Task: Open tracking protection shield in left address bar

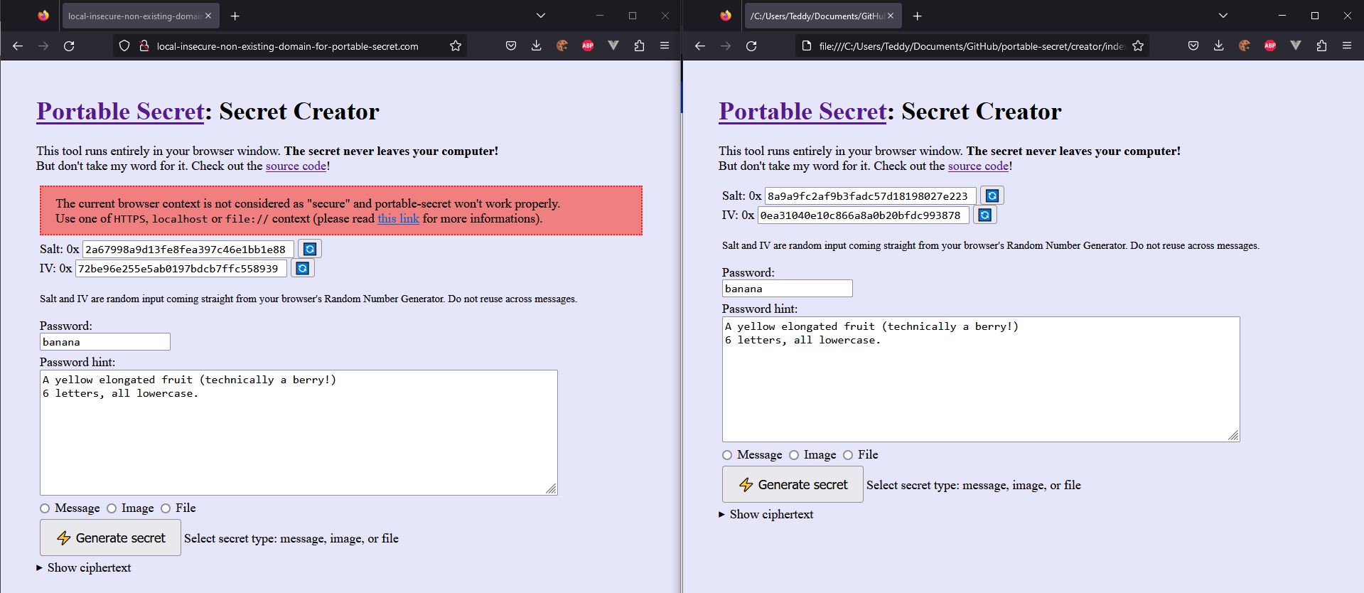Action: click(x=124, y=46)
